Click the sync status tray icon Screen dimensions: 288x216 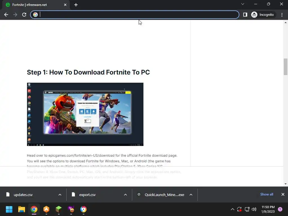click(x=239, y=209)
